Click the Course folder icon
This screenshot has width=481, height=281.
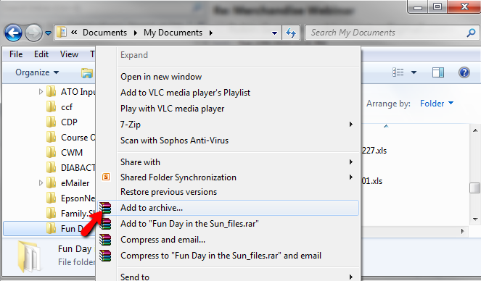pos(52,137)
